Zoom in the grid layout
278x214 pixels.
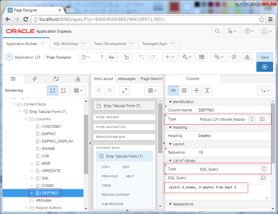[110, 91]
